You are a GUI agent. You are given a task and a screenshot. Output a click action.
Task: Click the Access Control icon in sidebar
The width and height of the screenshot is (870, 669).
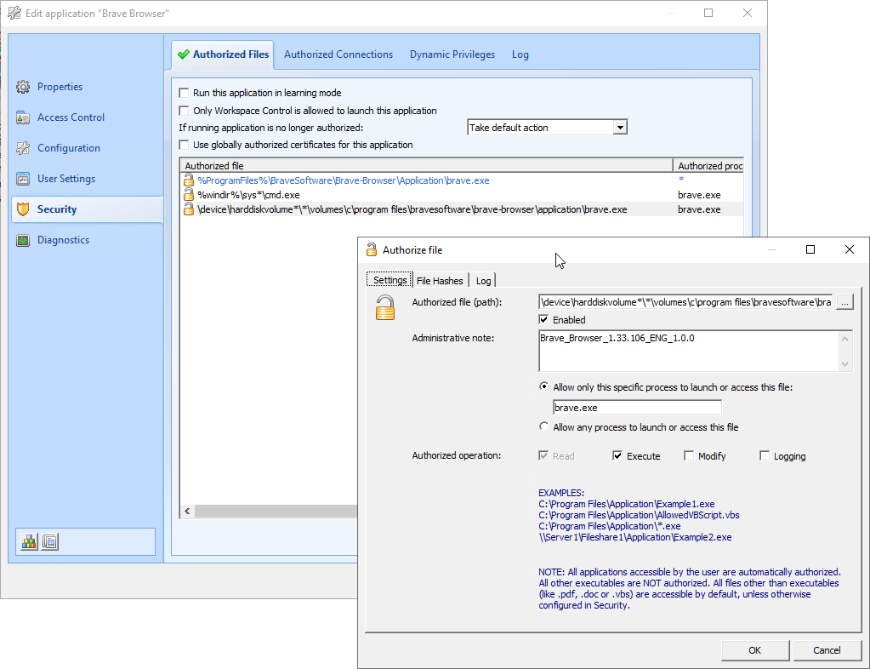coord(23,117)
